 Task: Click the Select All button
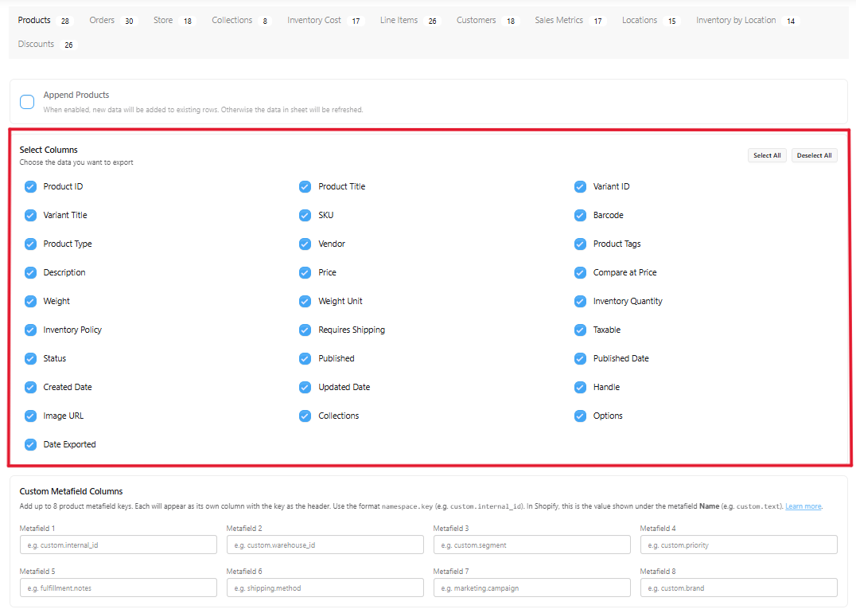(x=766, y=155)
